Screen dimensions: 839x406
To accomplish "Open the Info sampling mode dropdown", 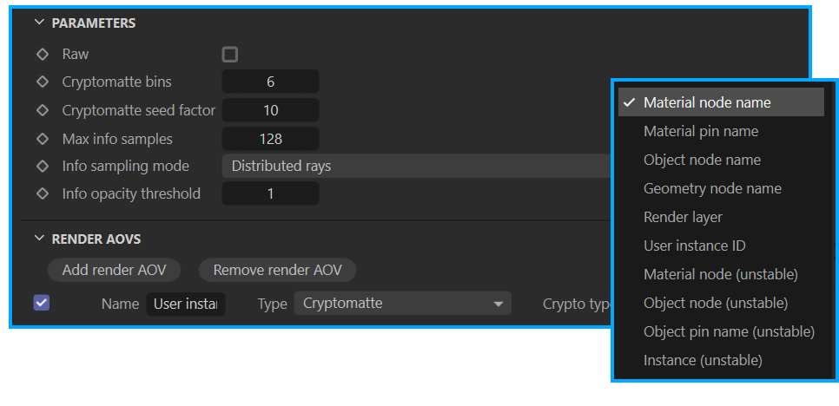I will [416, 167].
